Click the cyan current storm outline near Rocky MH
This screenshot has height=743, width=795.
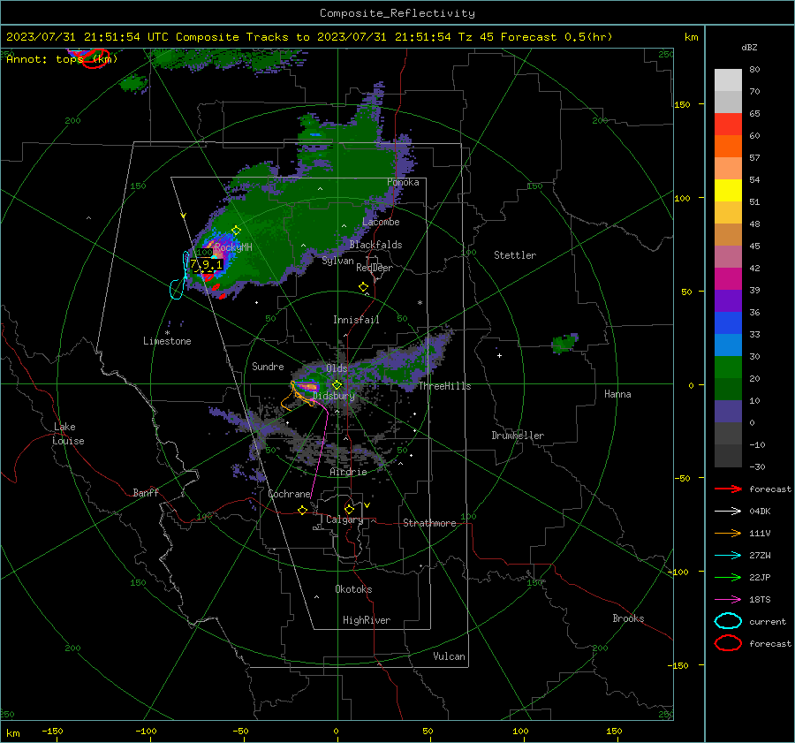[179, 276]
